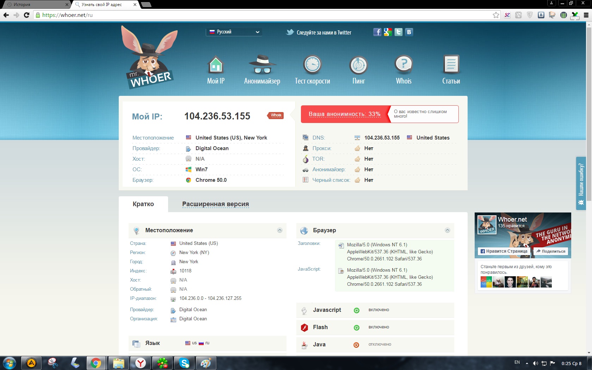Click the taskbar clock 0:25
The height and width of the screenshot is (370, 592).
[x=572, y=363]
